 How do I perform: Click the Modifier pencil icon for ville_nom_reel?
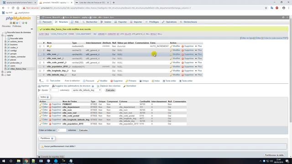(x=171, y=58)
